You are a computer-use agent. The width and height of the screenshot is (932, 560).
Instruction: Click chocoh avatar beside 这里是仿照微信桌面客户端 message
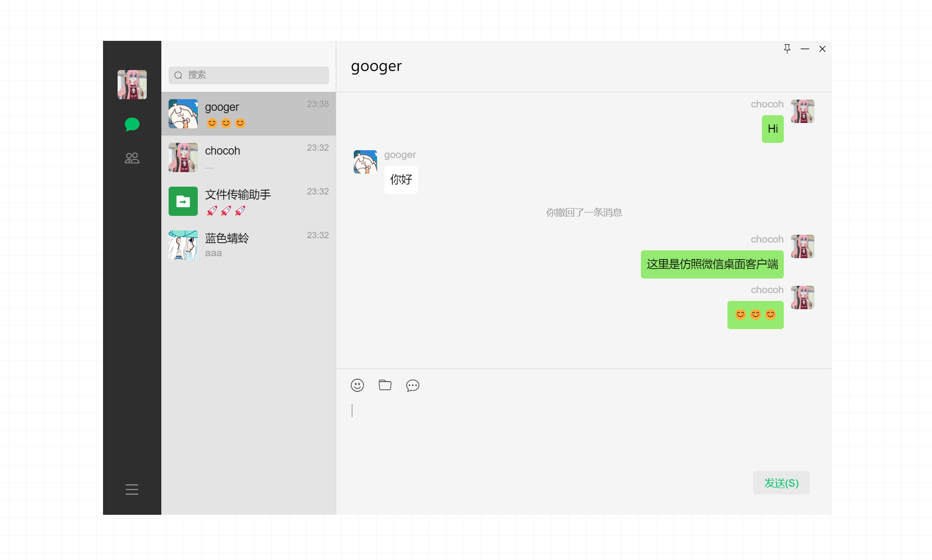[803, 246]
